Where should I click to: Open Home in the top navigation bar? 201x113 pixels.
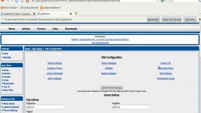[12, 29]
